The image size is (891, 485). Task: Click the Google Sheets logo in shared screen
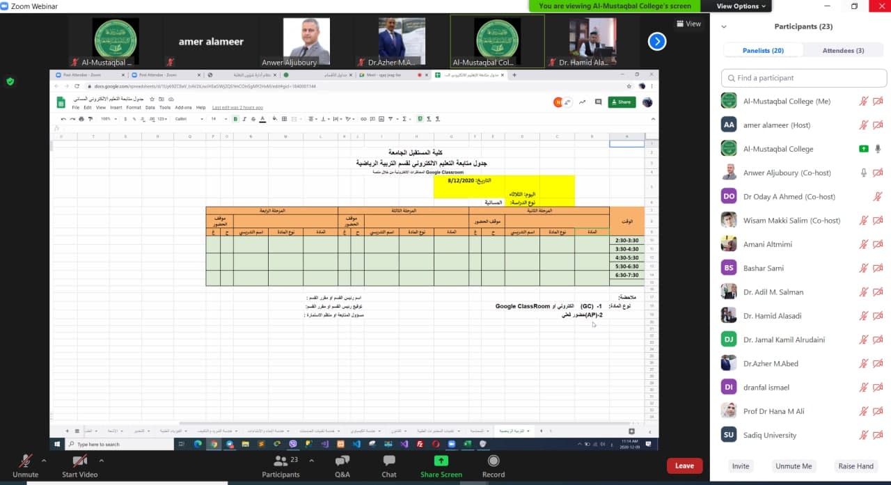point(61,103)
